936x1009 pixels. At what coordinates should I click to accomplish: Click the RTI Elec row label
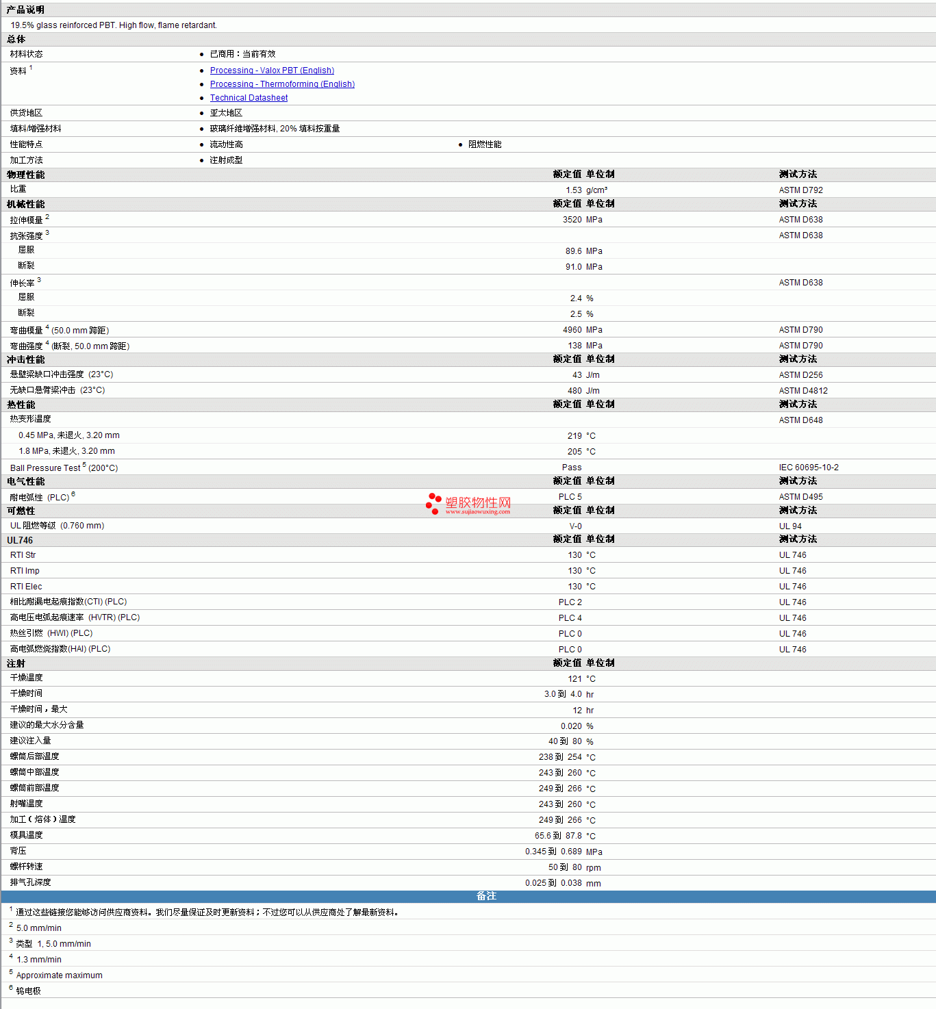coord(26,587)
